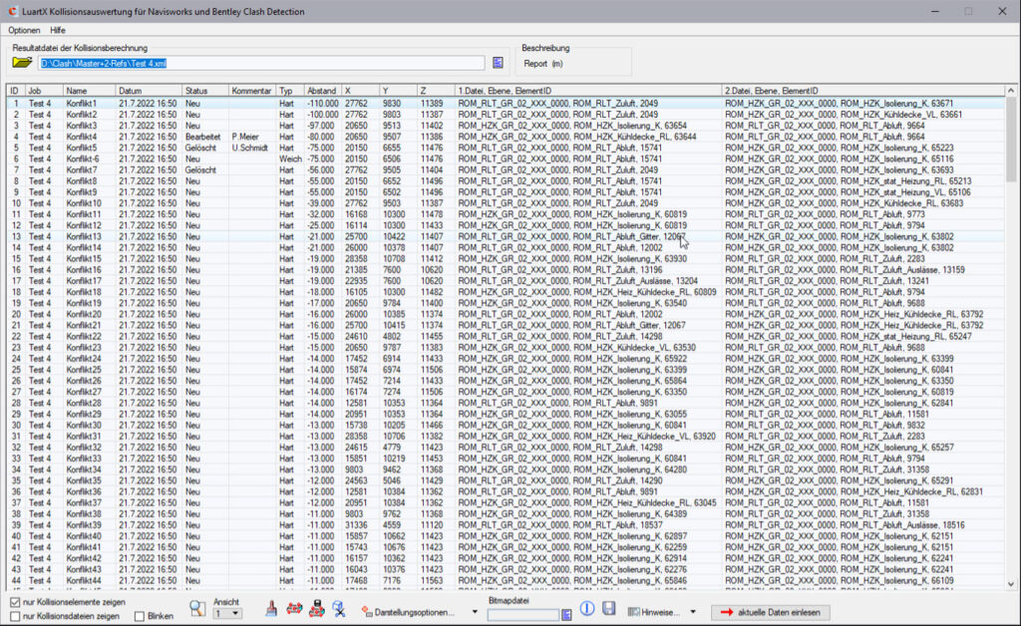Image resolution: width=1021 pixels, height=626 pixels.
Task: Select the row named Konflikt4
Action: pyautogui.click(x=506, y=137)
